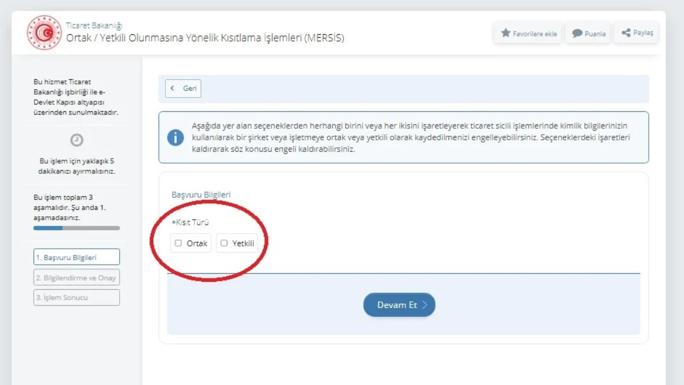Viewport: 684px width, 385px height.
Task: Jump to step 3. İşlem Sonucu
Action: point(76,297)
